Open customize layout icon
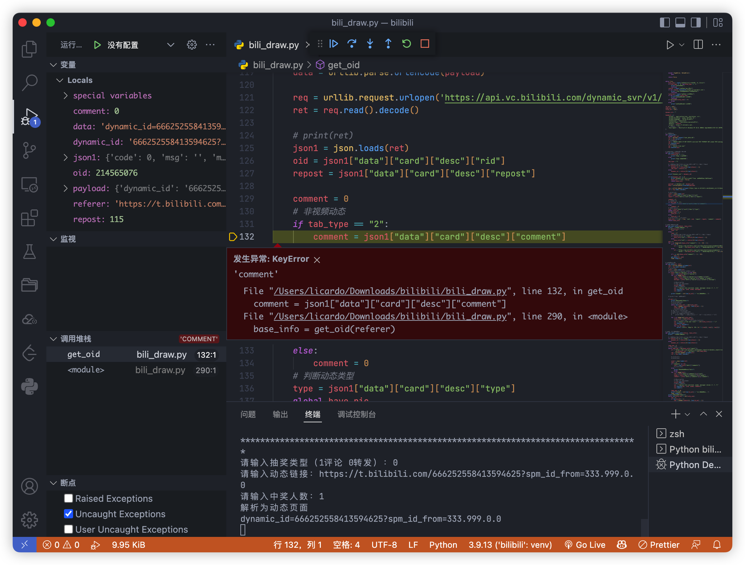This screenshot has width=745, height=565. 718,22
